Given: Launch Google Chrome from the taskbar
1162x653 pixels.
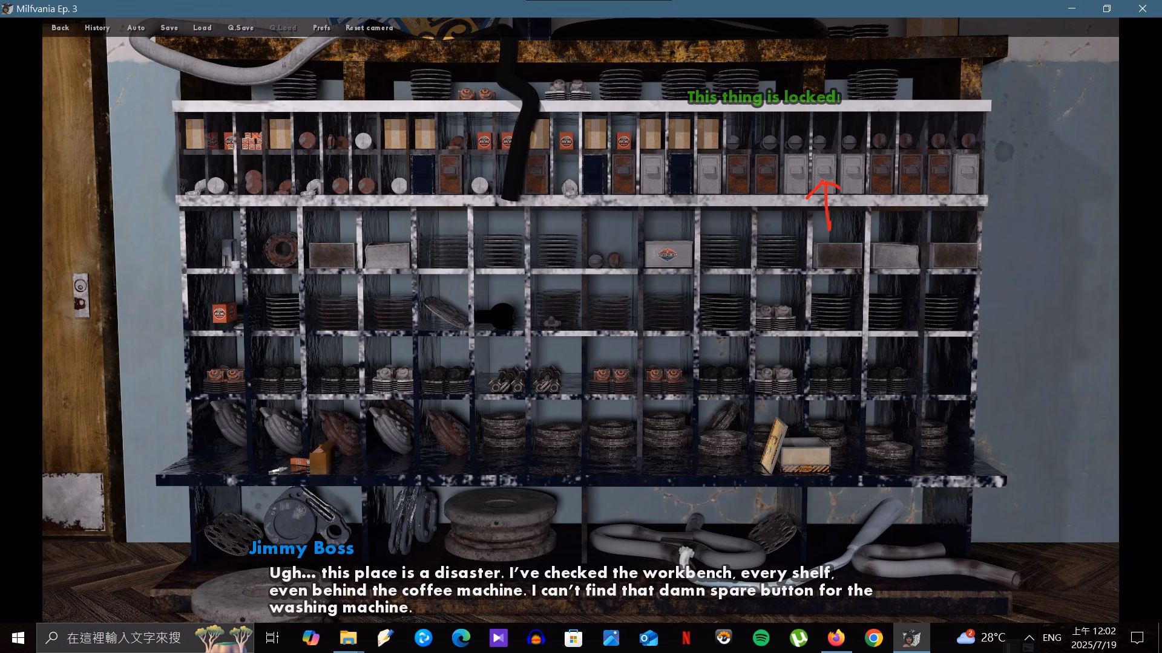Looking at the screenshot, I should click(873, 638).
